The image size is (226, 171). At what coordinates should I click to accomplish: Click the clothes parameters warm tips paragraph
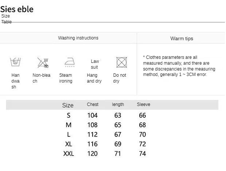(179, 66)
